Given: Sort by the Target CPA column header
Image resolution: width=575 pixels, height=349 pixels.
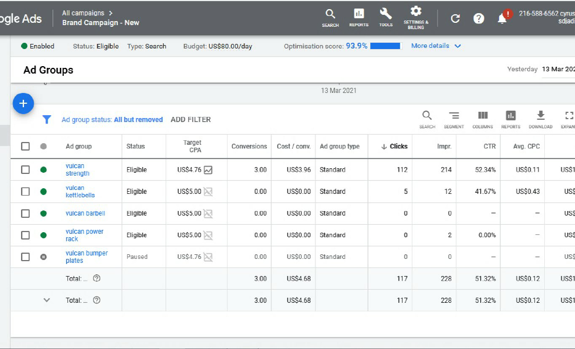Looking at the screenshot, I should pyautogui.click(x=192, y=146).
